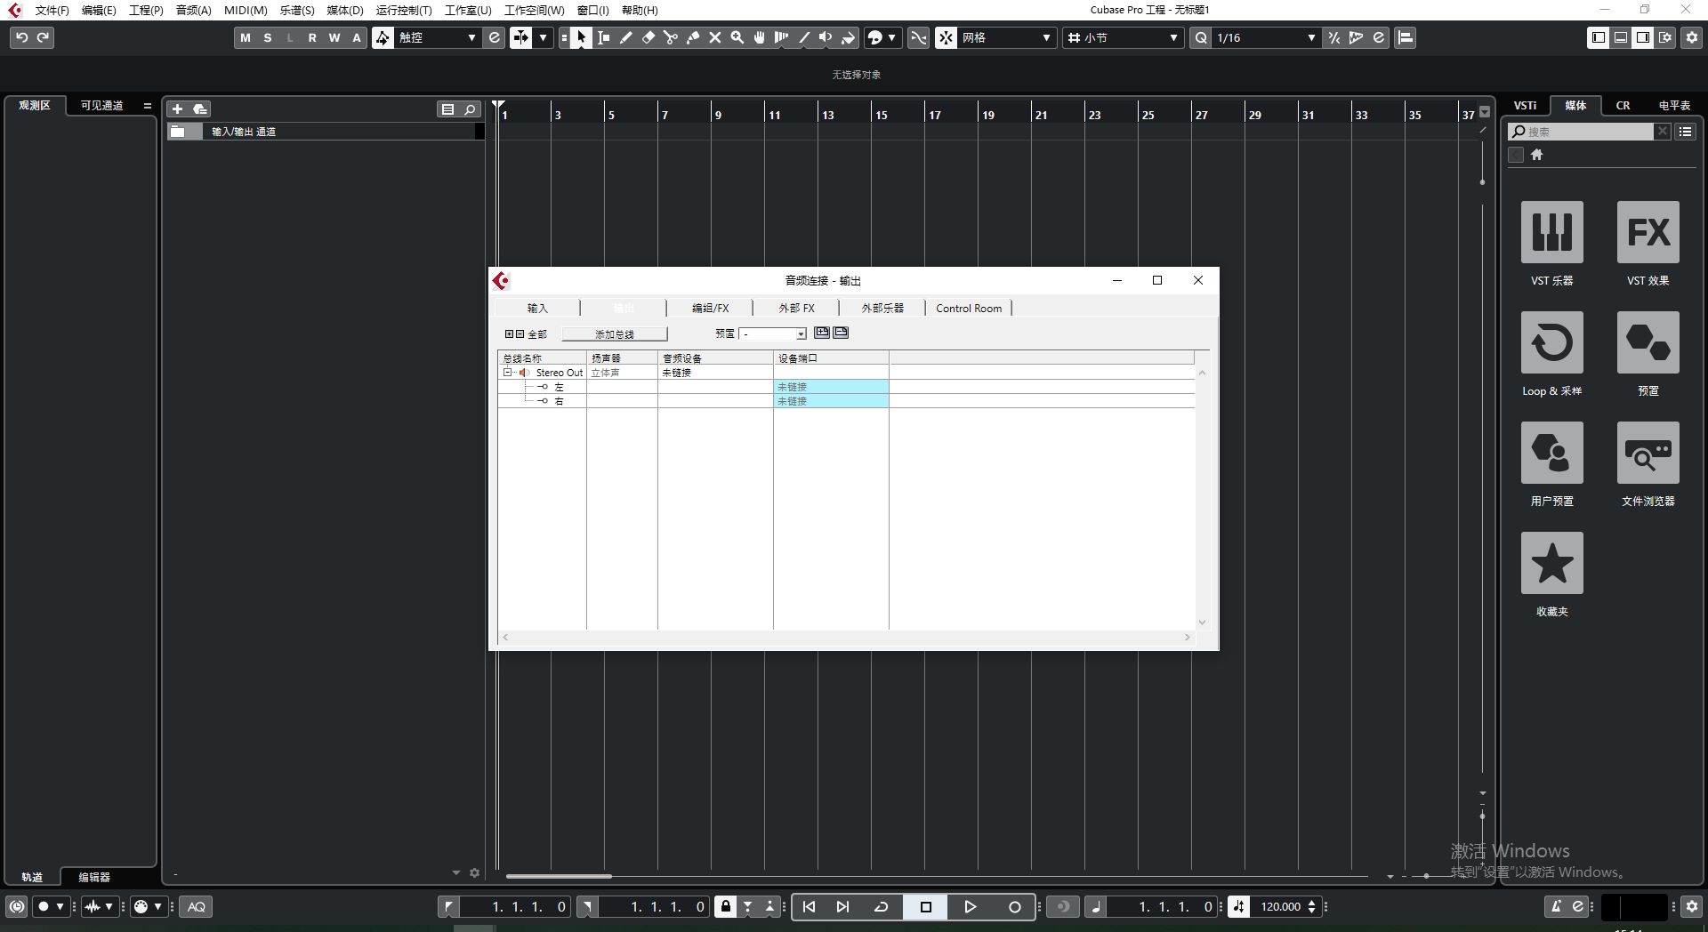Viewport: 1708px width, 932px height.
Task: Toggle the Cycle loop button in transport
Action: pyautogui.click(x=881, y=906)
